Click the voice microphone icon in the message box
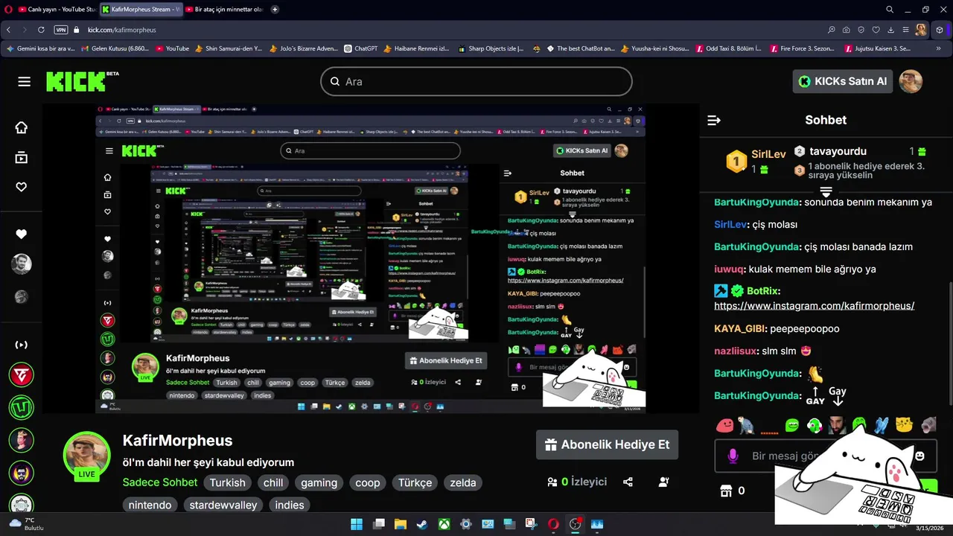 (733, 456)
